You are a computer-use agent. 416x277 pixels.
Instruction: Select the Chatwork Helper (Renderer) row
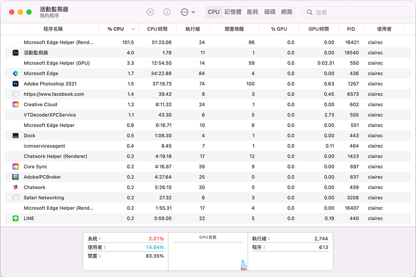[x=208, y=156]
